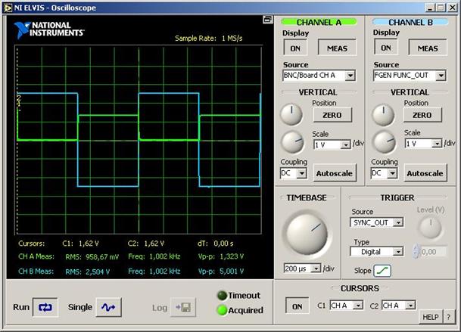Click the Sample Rate 1 MS/s readout

click(x=209, y=39)
